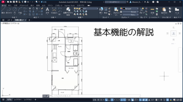Toggle snap mode in status bar
The height and width of the screenshot is (102, 183).
[101, 100]
